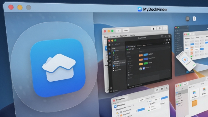This screenshot has width=208, height=117.
Task: Minimize MyDockFinder with the yellow button
Action: tap(20, 7)
